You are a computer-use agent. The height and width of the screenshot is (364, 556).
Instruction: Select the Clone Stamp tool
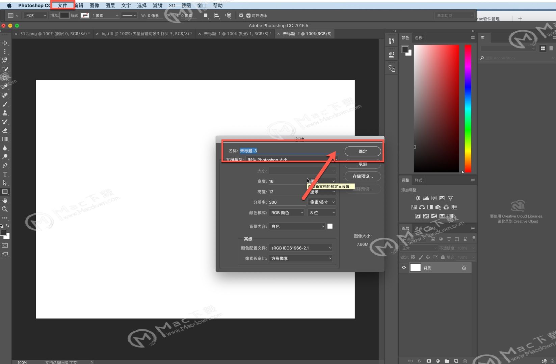click(x=5, y=113)
